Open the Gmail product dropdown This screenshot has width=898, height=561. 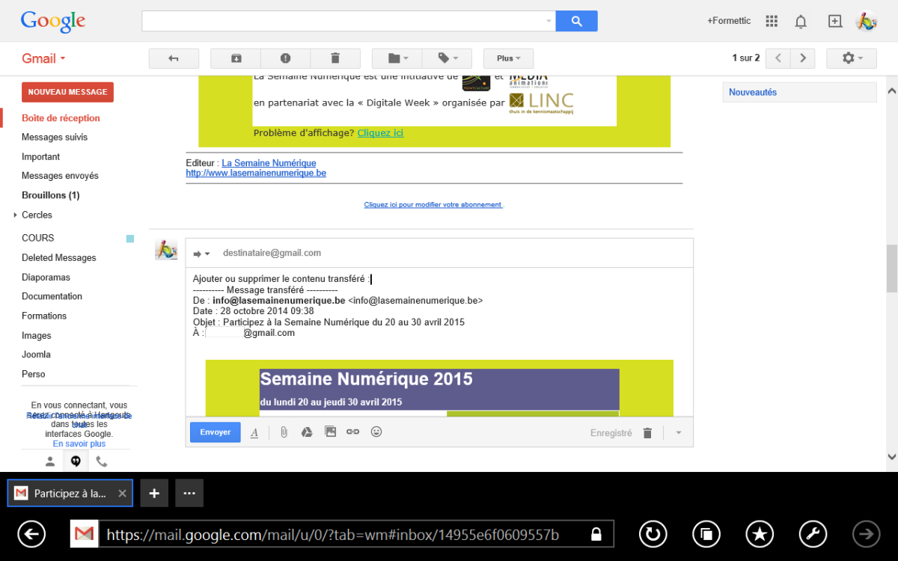43,58
